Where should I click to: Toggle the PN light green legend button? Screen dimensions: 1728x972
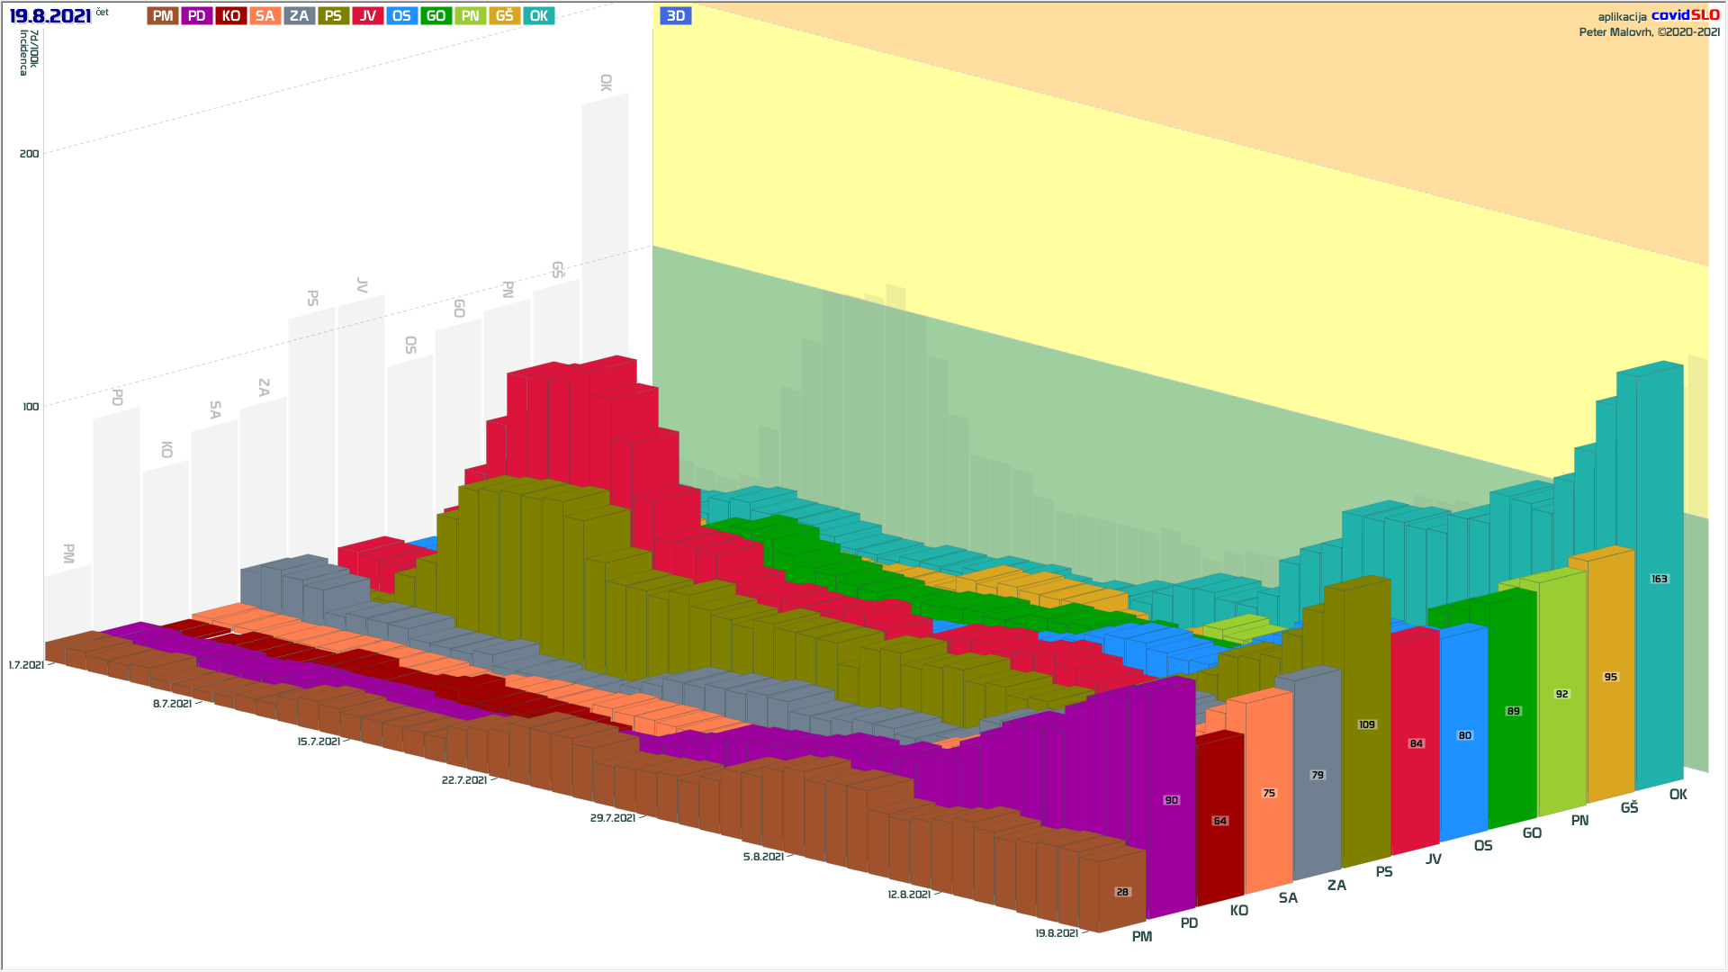[x=470, y=16]
